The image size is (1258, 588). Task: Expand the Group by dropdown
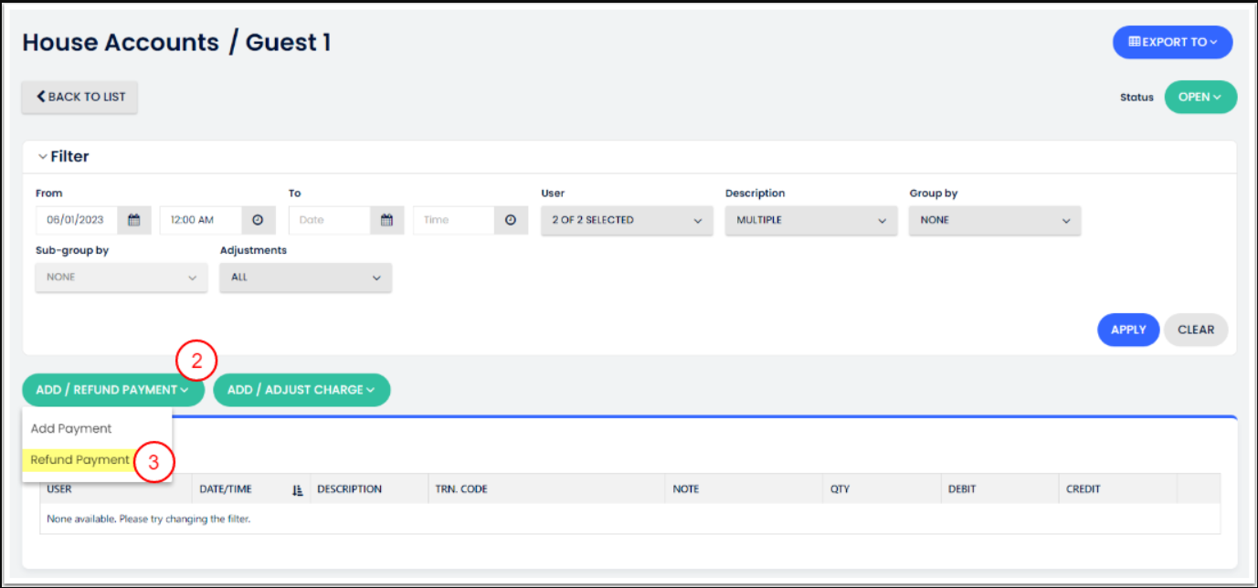coord(994,220)
